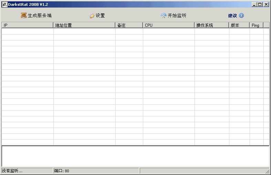Screen dimensions: 271x175
Task: Click the 备注 column header
Action: [x=129, y=25]
